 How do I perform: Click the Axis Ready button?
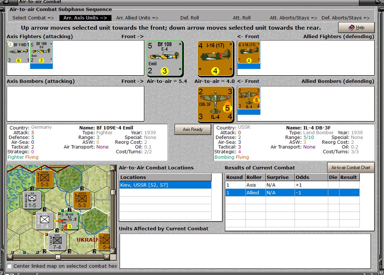(193, 129)
